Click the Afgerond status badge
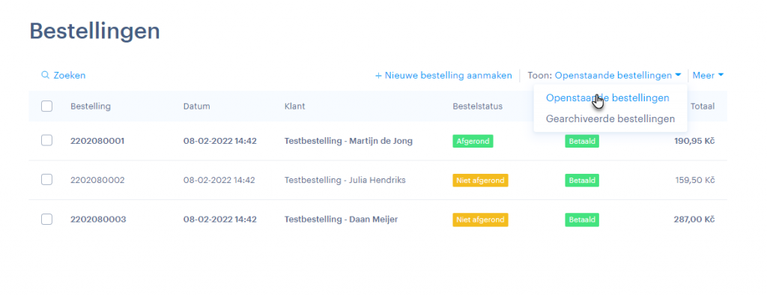The image size is (767, 296). (x=473, y=142)
